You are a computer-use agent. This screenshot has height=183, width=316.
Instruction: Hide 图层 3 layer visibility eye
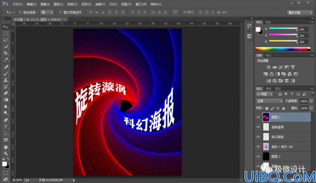258,117
